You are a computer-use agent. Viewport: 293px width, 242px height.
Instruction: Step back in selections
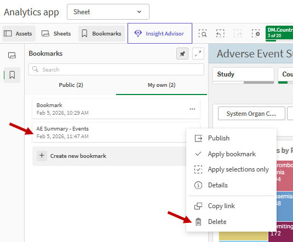click(220, 33)
